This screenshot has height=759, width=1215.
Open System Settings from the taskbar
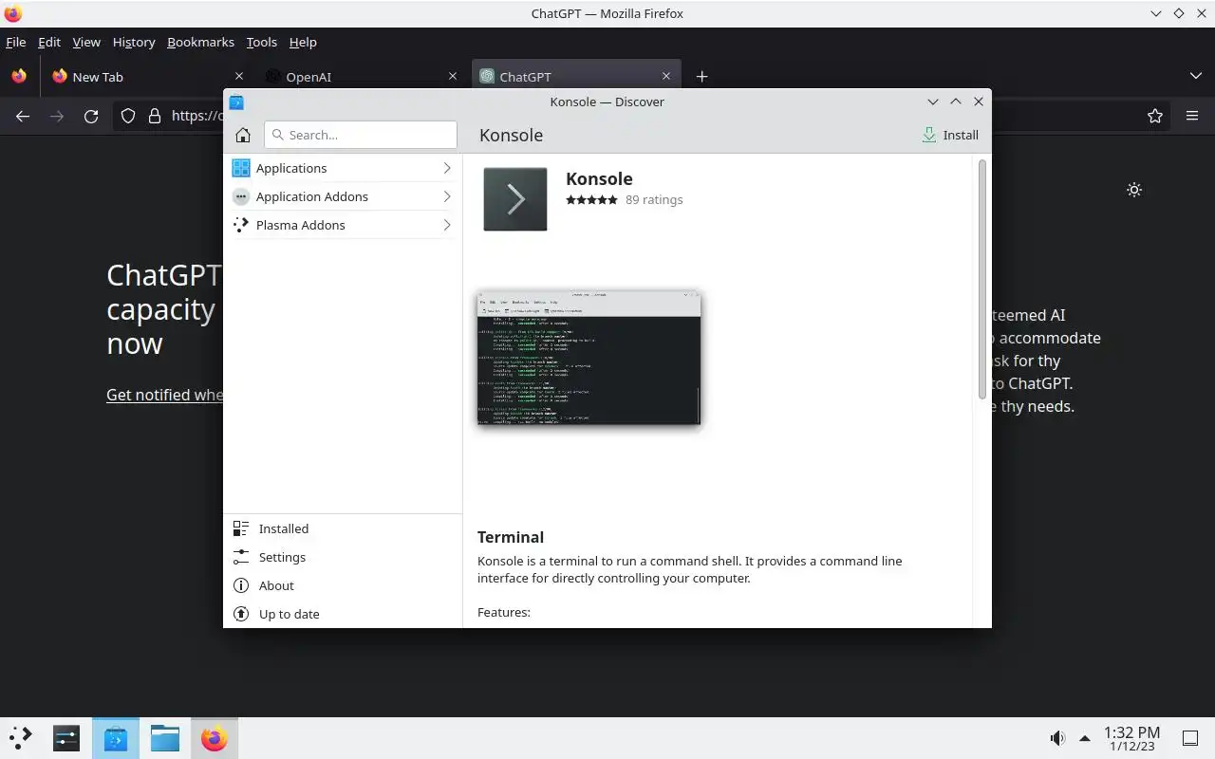click(x=66, y=737)
